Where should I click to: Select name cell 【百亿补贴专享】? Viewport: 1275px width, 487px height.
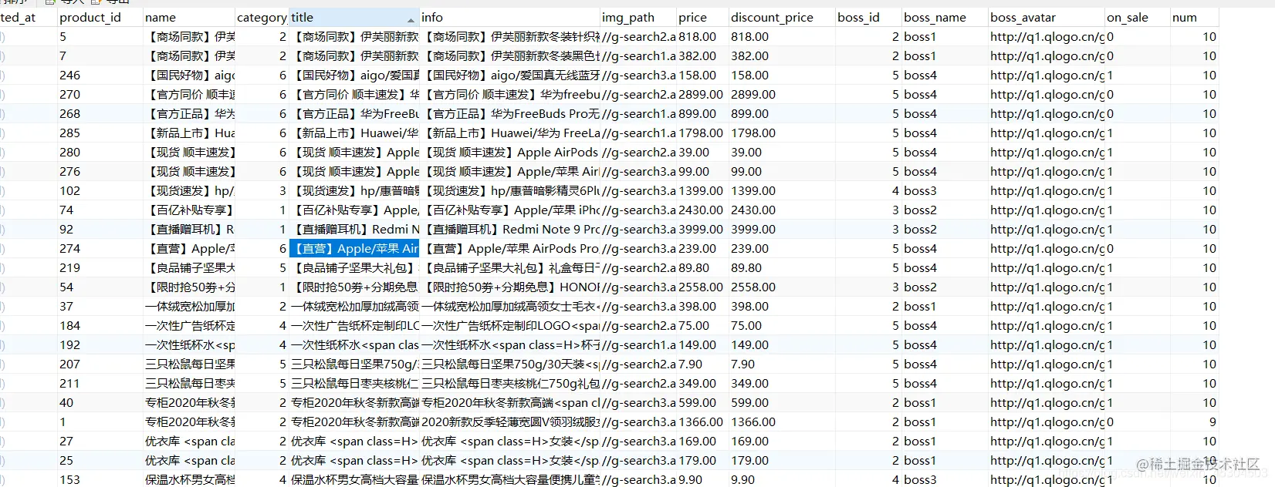click(x=188, y=210)
